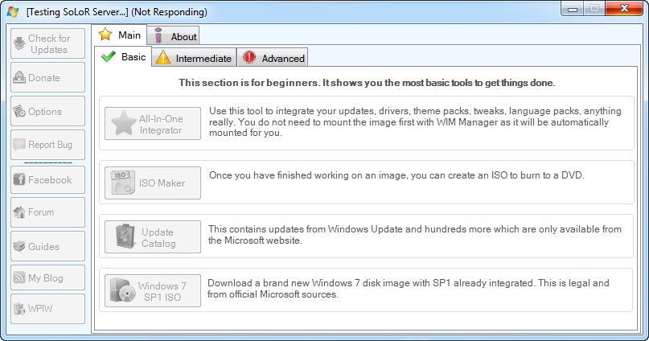Click the Windows flag title bar icon

pyautogui.click(x=13, y=11)
